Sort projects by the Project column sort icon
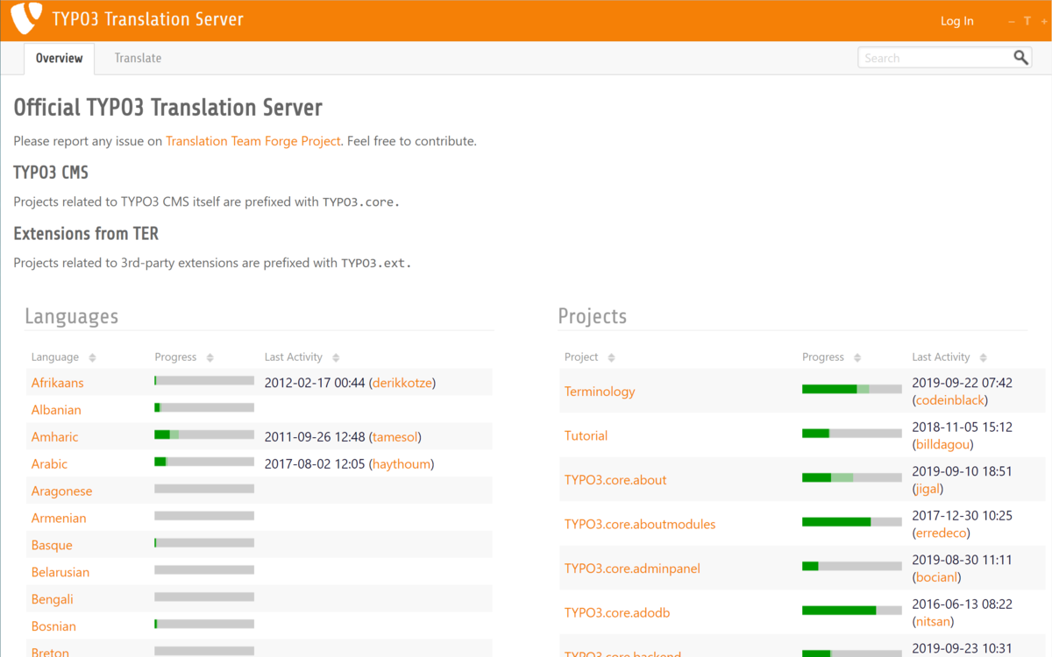The image size is (1052, 657). pos(611,357)
